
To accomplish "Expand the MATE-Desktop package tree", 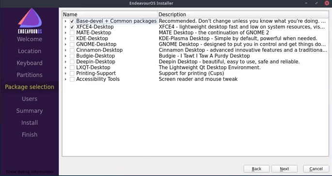I will [x=65, y=33].
